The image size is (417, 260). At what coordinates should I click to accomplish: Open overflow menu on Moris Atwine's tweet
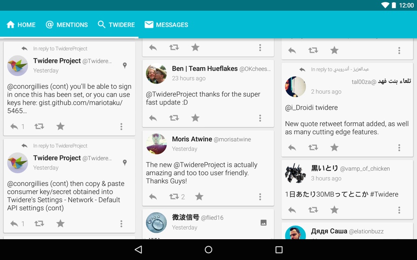point(260,197)
